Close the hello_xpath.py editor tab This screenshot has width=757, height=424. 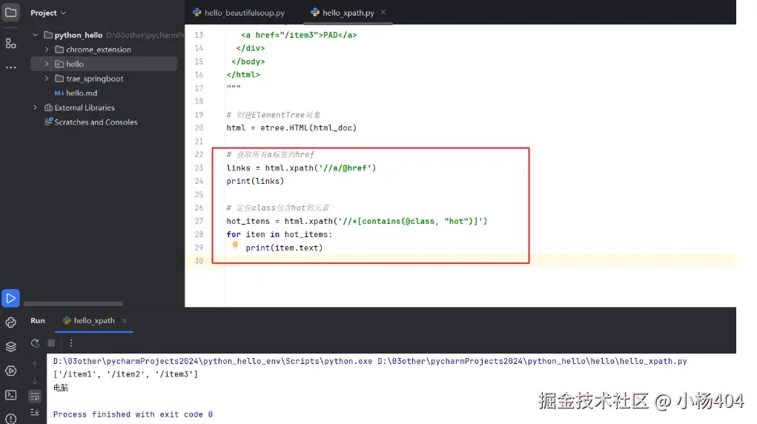point(383,12)
